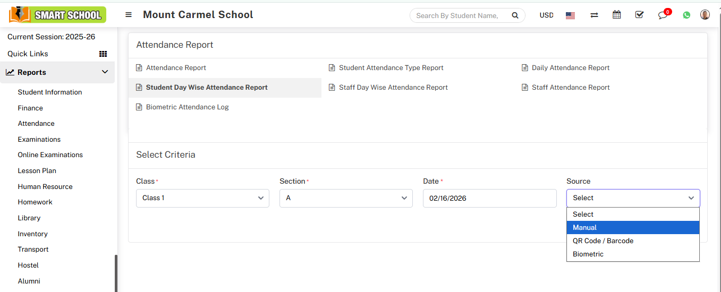Image resolution: width=721 pixels, height=292 pixels.
Task: Click the switch arrows icon in header
Action: pos(594,15)
